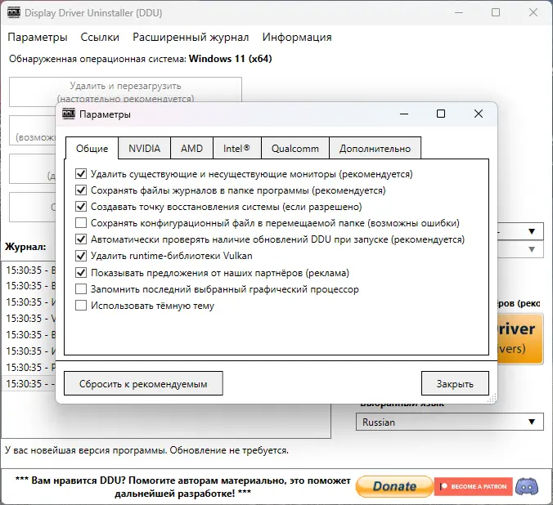Switch to the NVIDIA tab
553x505 pixels.
point(144,149)
